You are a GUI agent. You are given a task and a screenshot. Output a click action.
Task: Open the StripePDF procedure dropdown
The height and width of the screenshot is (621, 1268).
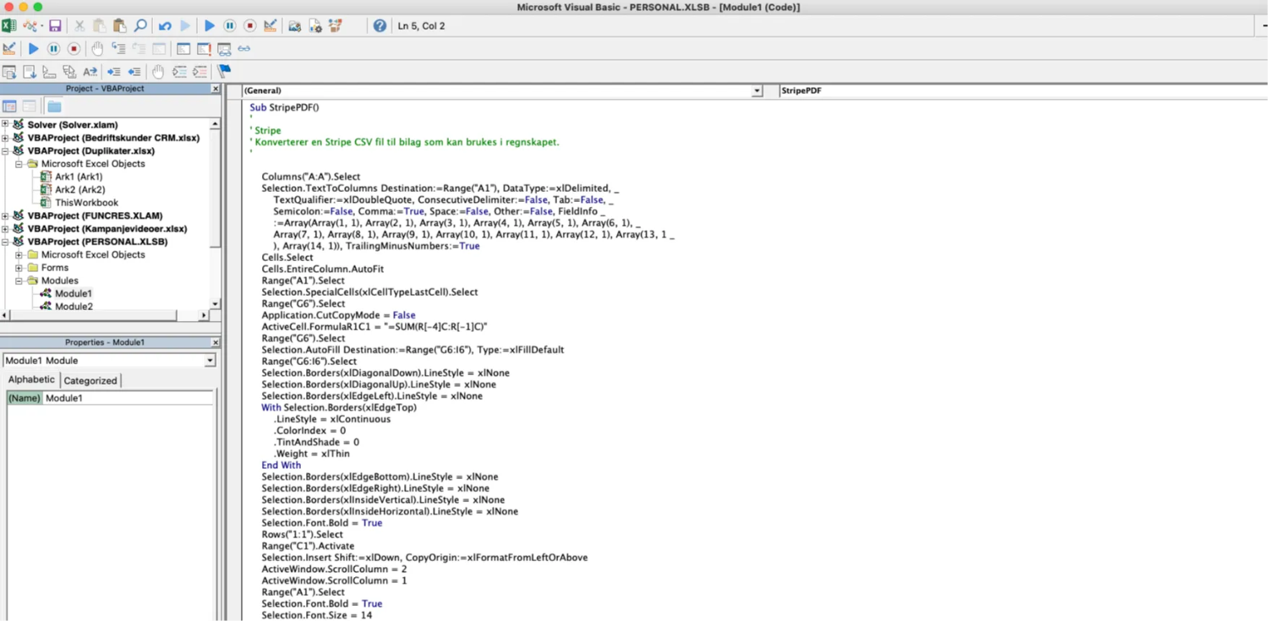click(x=1023, y=90)
